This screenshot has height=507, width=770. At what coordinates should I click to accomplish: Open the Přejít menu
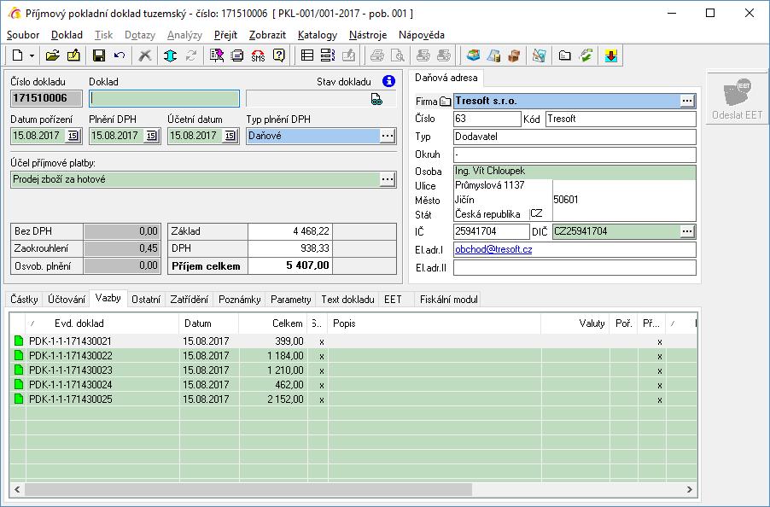pos(226,35)
